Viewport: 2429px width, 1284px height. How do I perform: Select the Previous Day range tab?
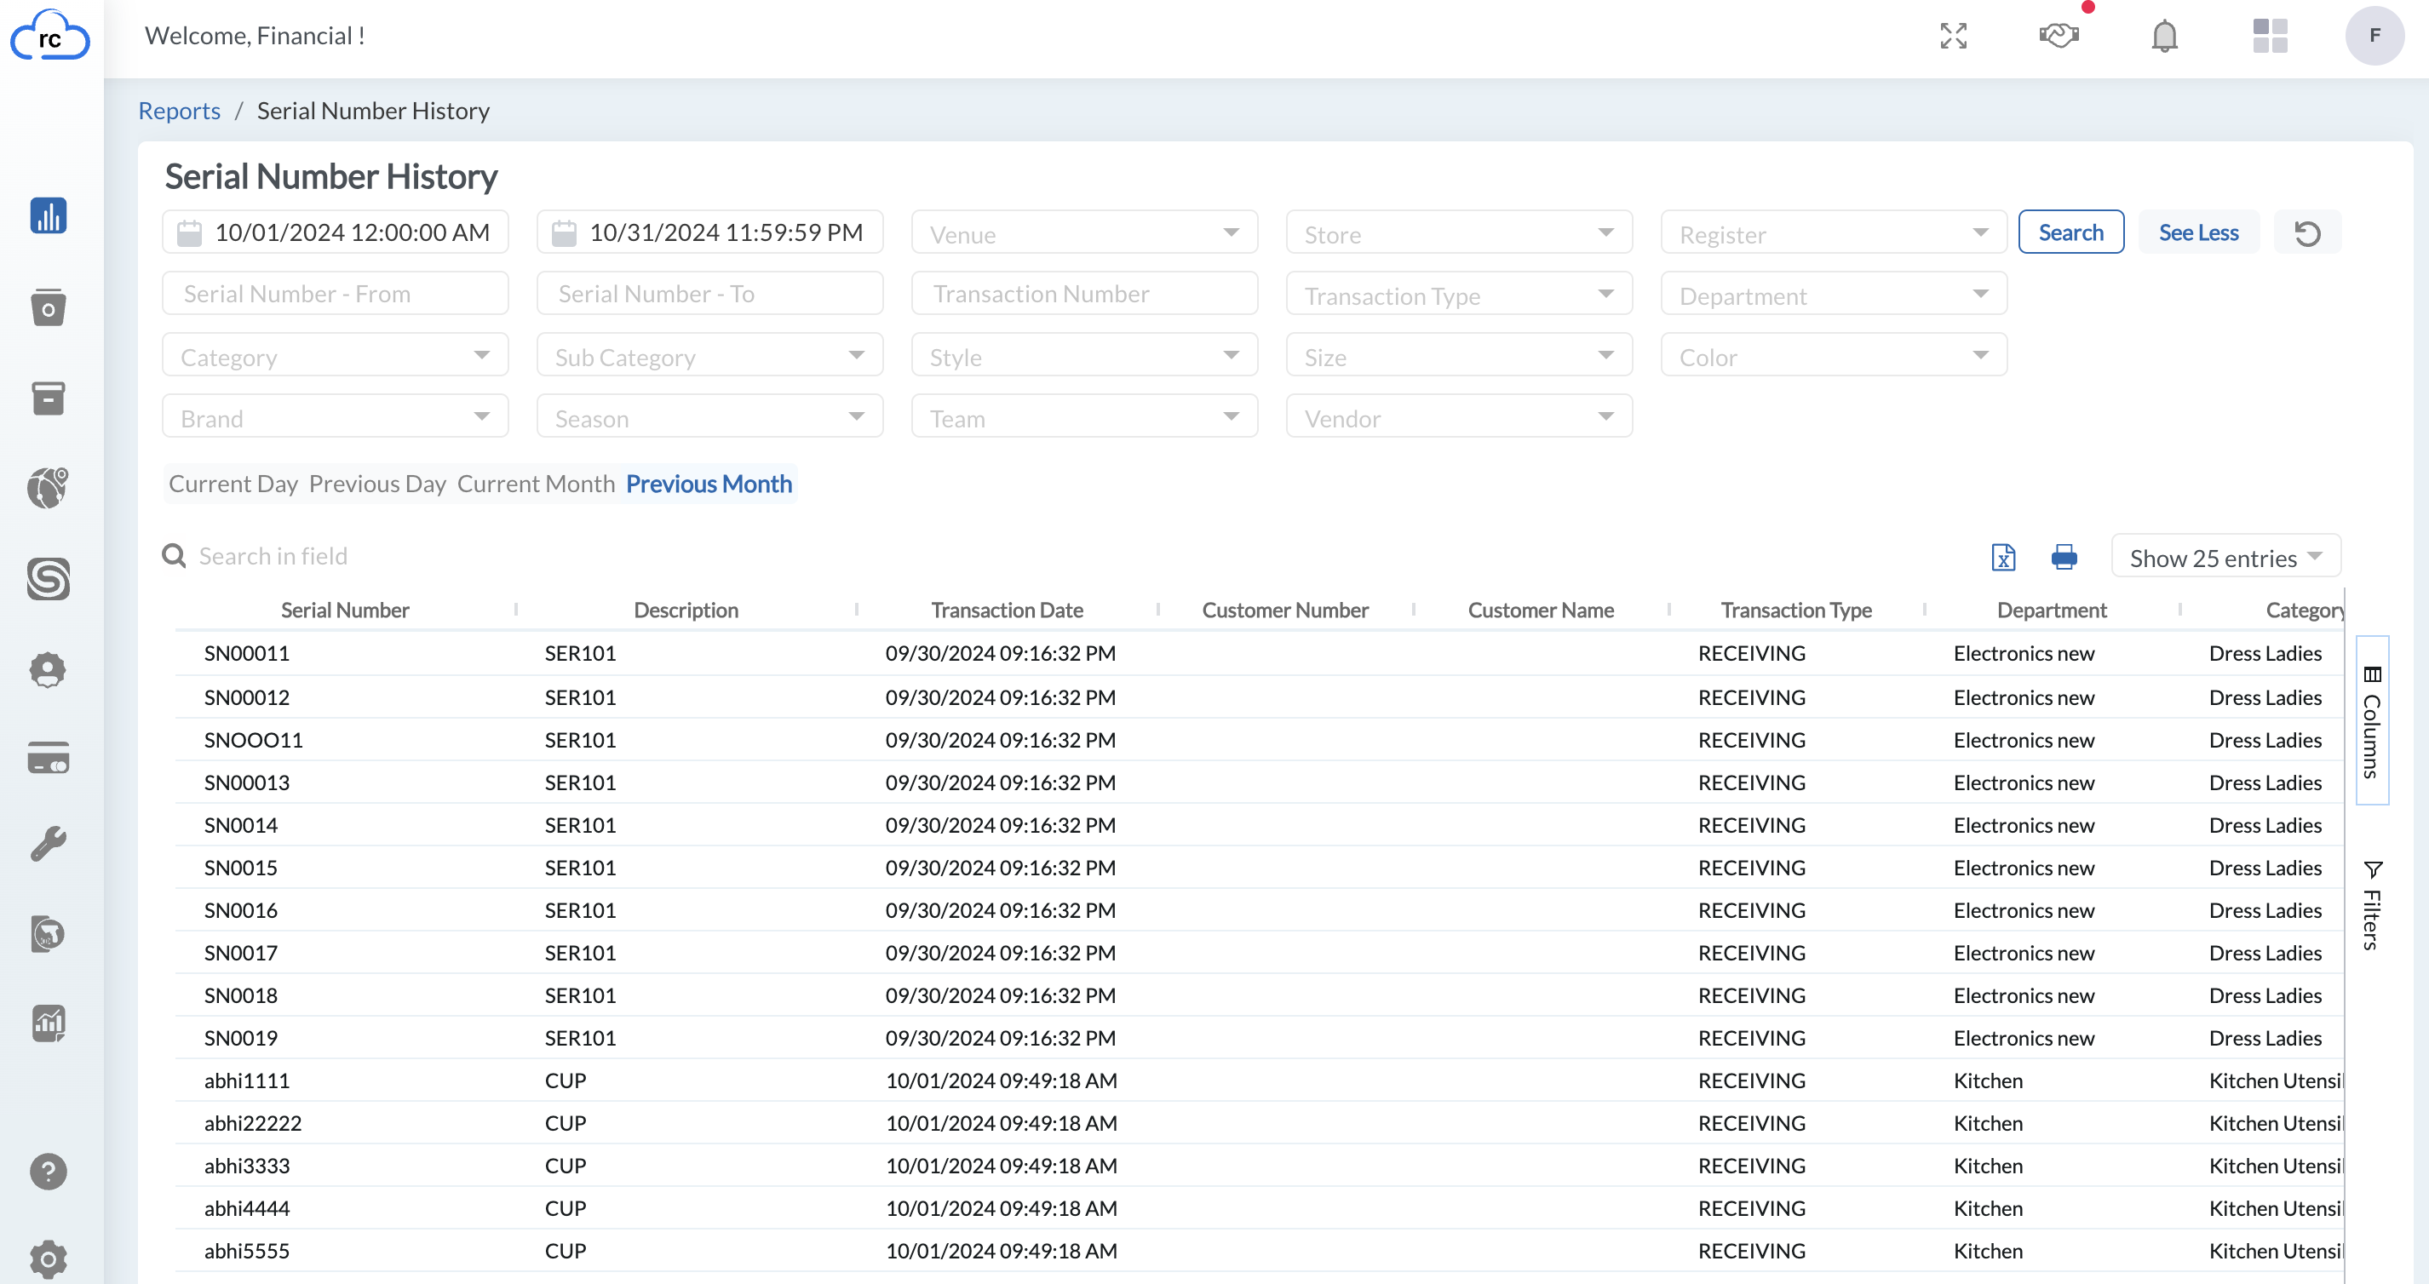377,484
